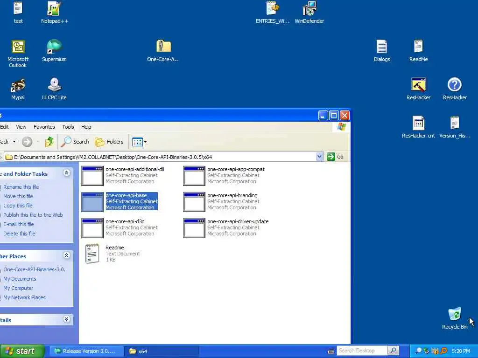Click the keyboard icon on the taskbar
This screenshot has width=478, height=358.
click(331, 351)
